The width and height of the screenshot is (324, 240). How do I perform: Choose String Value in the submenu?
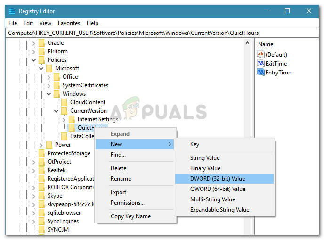click(x=224, y=158)
